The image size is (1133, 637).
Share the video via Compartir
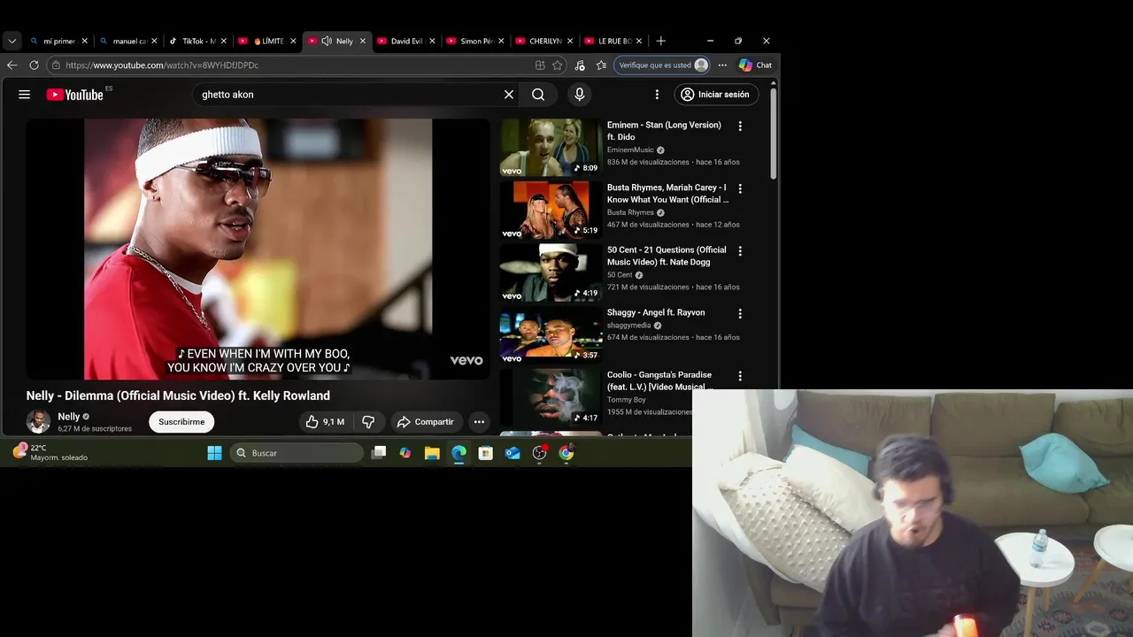point(426,422)
